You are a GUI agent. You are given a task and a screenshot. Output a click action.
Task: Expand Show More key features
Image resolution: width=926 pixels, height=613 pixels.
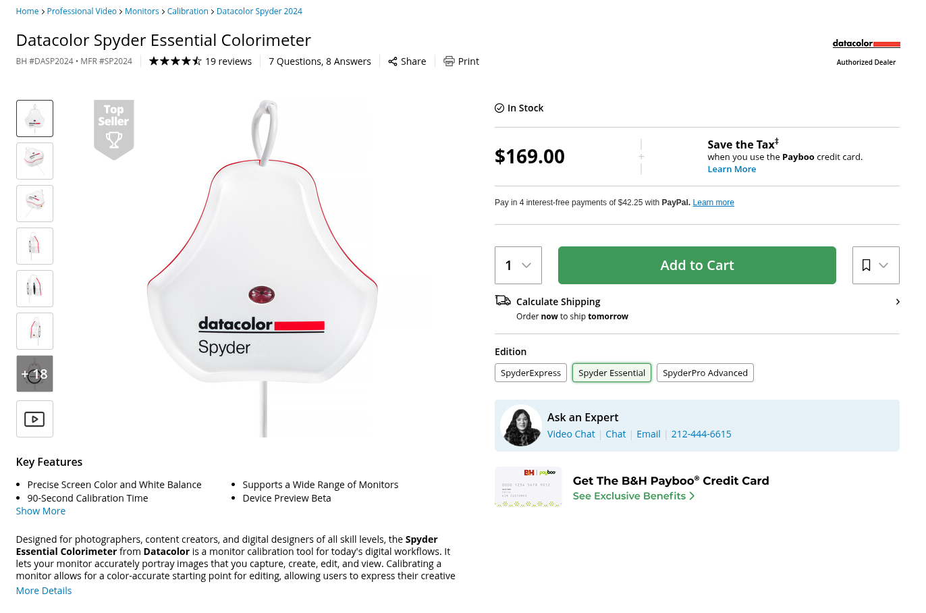tap(40, 511)
